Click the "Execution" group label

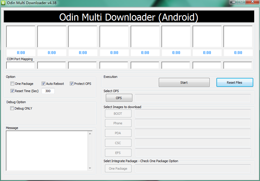[x=111, y=77]
